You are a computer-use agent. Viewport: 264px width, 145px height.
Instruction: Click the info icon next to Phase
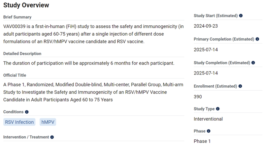point(209,131)
